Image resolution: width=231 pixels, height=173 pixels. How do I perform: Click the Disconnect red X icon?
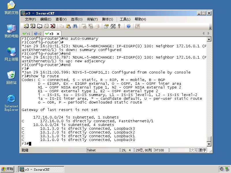pyautogui.click(x=53, y=26)
